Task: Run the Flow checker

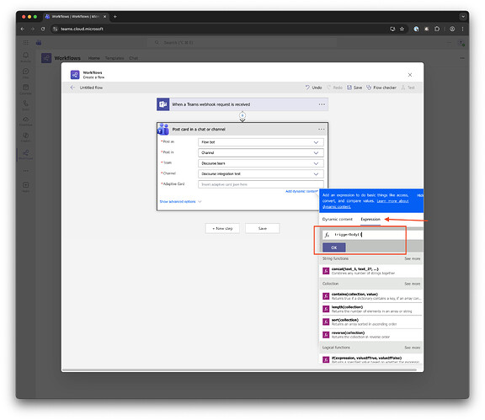Action: pos(381,88)
